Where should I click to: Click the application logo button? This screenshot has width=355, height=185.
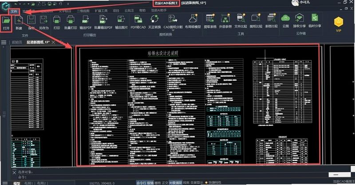(x=5, y=6)
